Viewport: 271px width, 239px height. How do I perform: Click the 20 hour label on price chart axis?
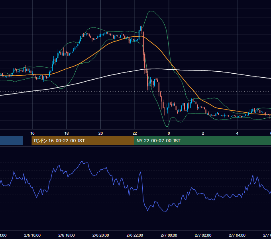pos(100,133)
